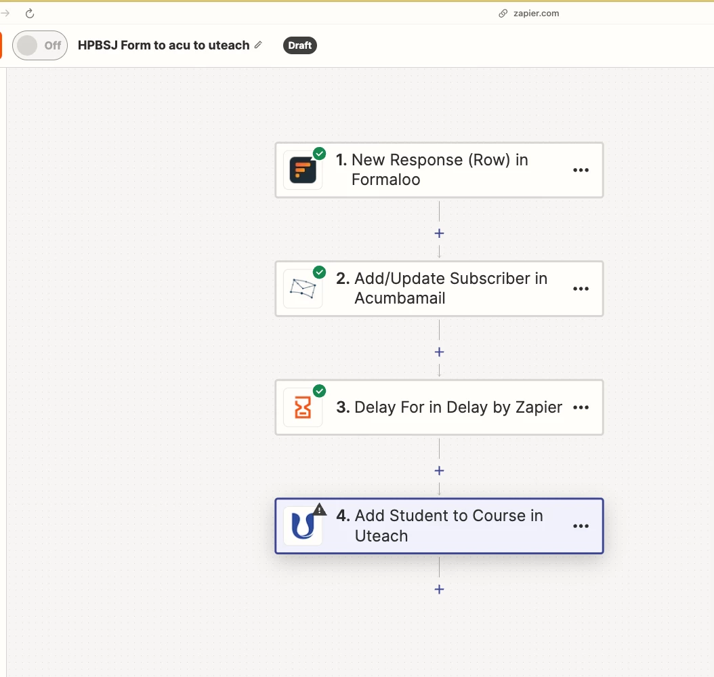
Task: Open step 1 New Response in Formaloo
Action: coord(439,170)
